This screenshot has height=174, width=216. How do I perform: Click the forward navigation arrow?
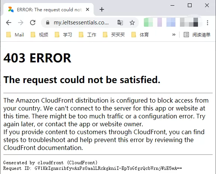pos(21,23)
